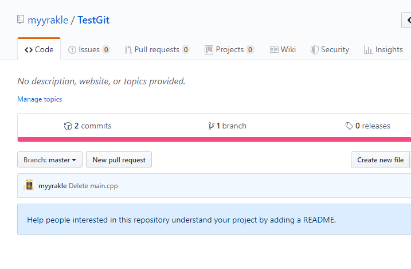Click the TestGit repository name link

(93, 21)
